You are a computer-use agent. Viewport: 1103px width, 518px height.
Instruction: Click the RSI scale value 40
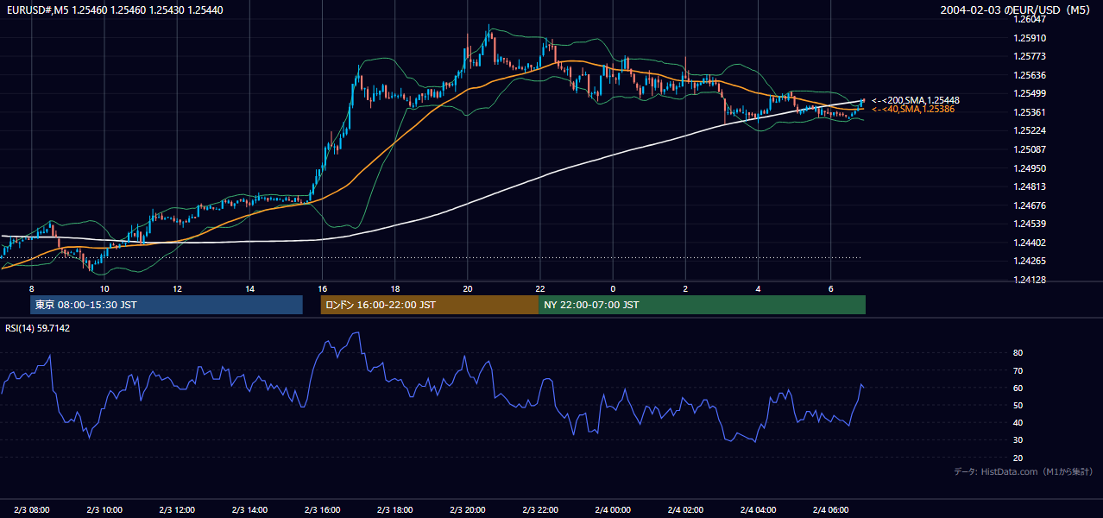click(1018, 422)
